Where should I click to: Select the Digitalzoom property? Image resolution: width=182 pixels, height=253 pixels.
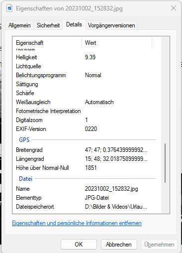coord(29,120)
